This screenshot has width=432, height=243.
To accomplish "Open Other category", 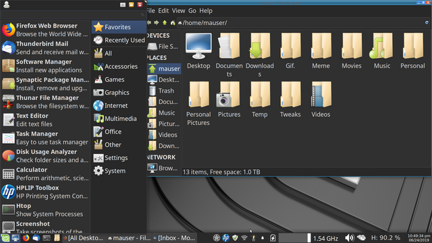I will click(119, 144).
